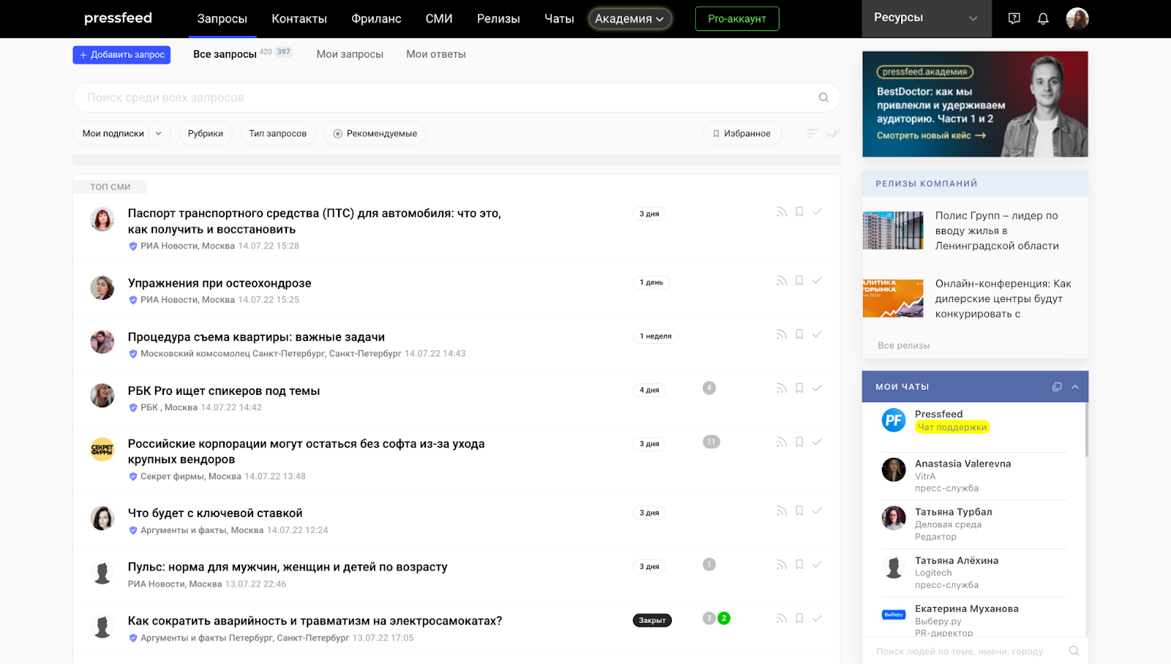Image resolution: width=1171 pixels, height=664 pixels.
Task: Click the search magnifier in requests search
Action: click(823, 97)
